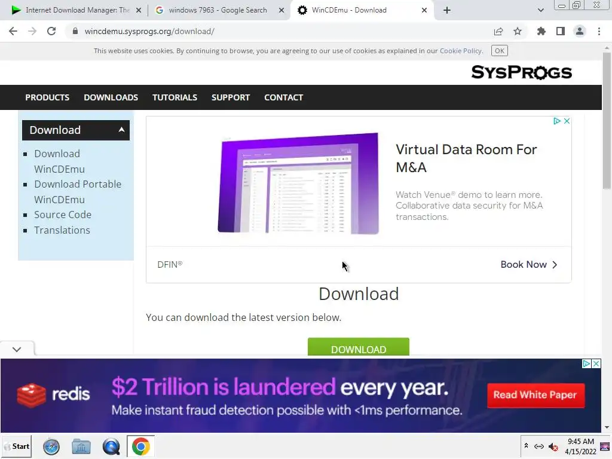
Task: Open Download WinCDEmu sidebar link
Action: 59,161
